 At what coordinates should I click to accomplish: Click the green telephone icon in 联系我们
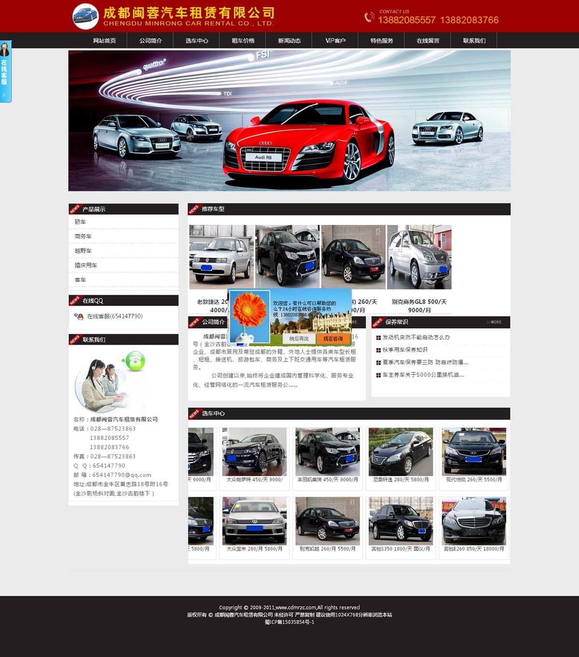tap(134, 362)
